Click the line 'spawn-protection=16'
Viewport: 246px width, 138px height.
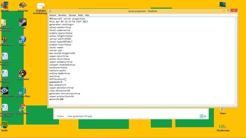pos(61,96)
